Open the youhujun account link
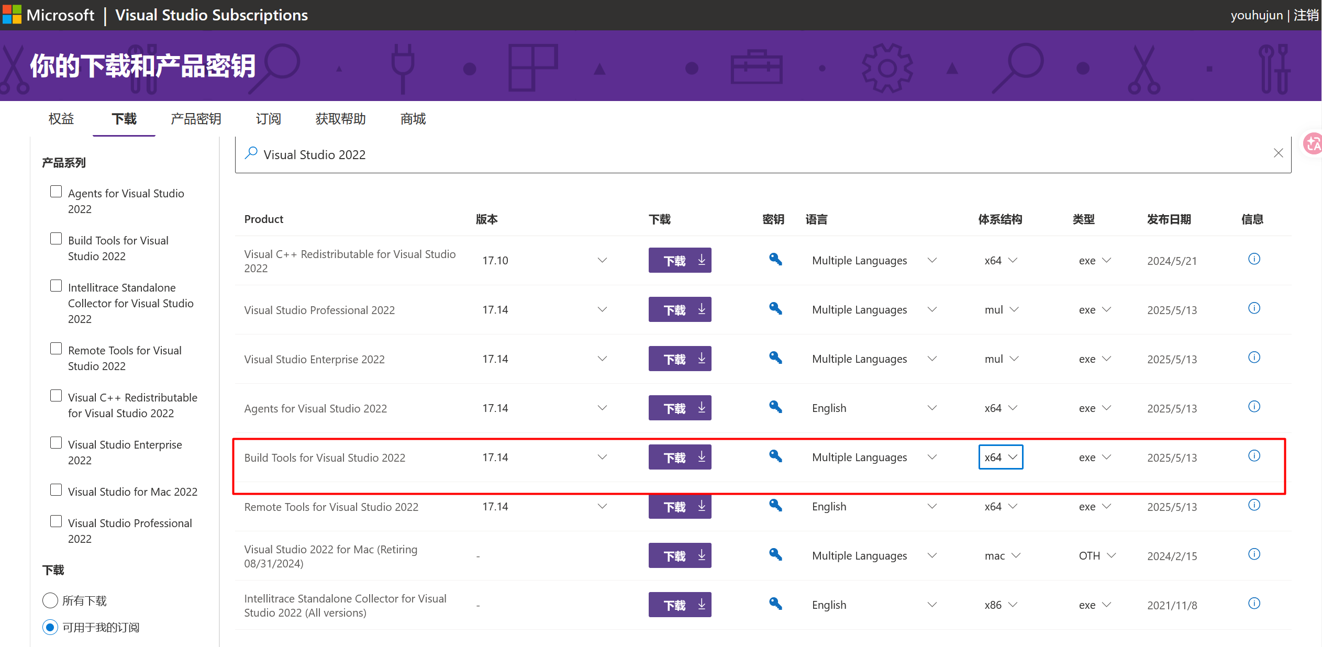Viewport: 1322px width, 647px height. pos(1257,15)
